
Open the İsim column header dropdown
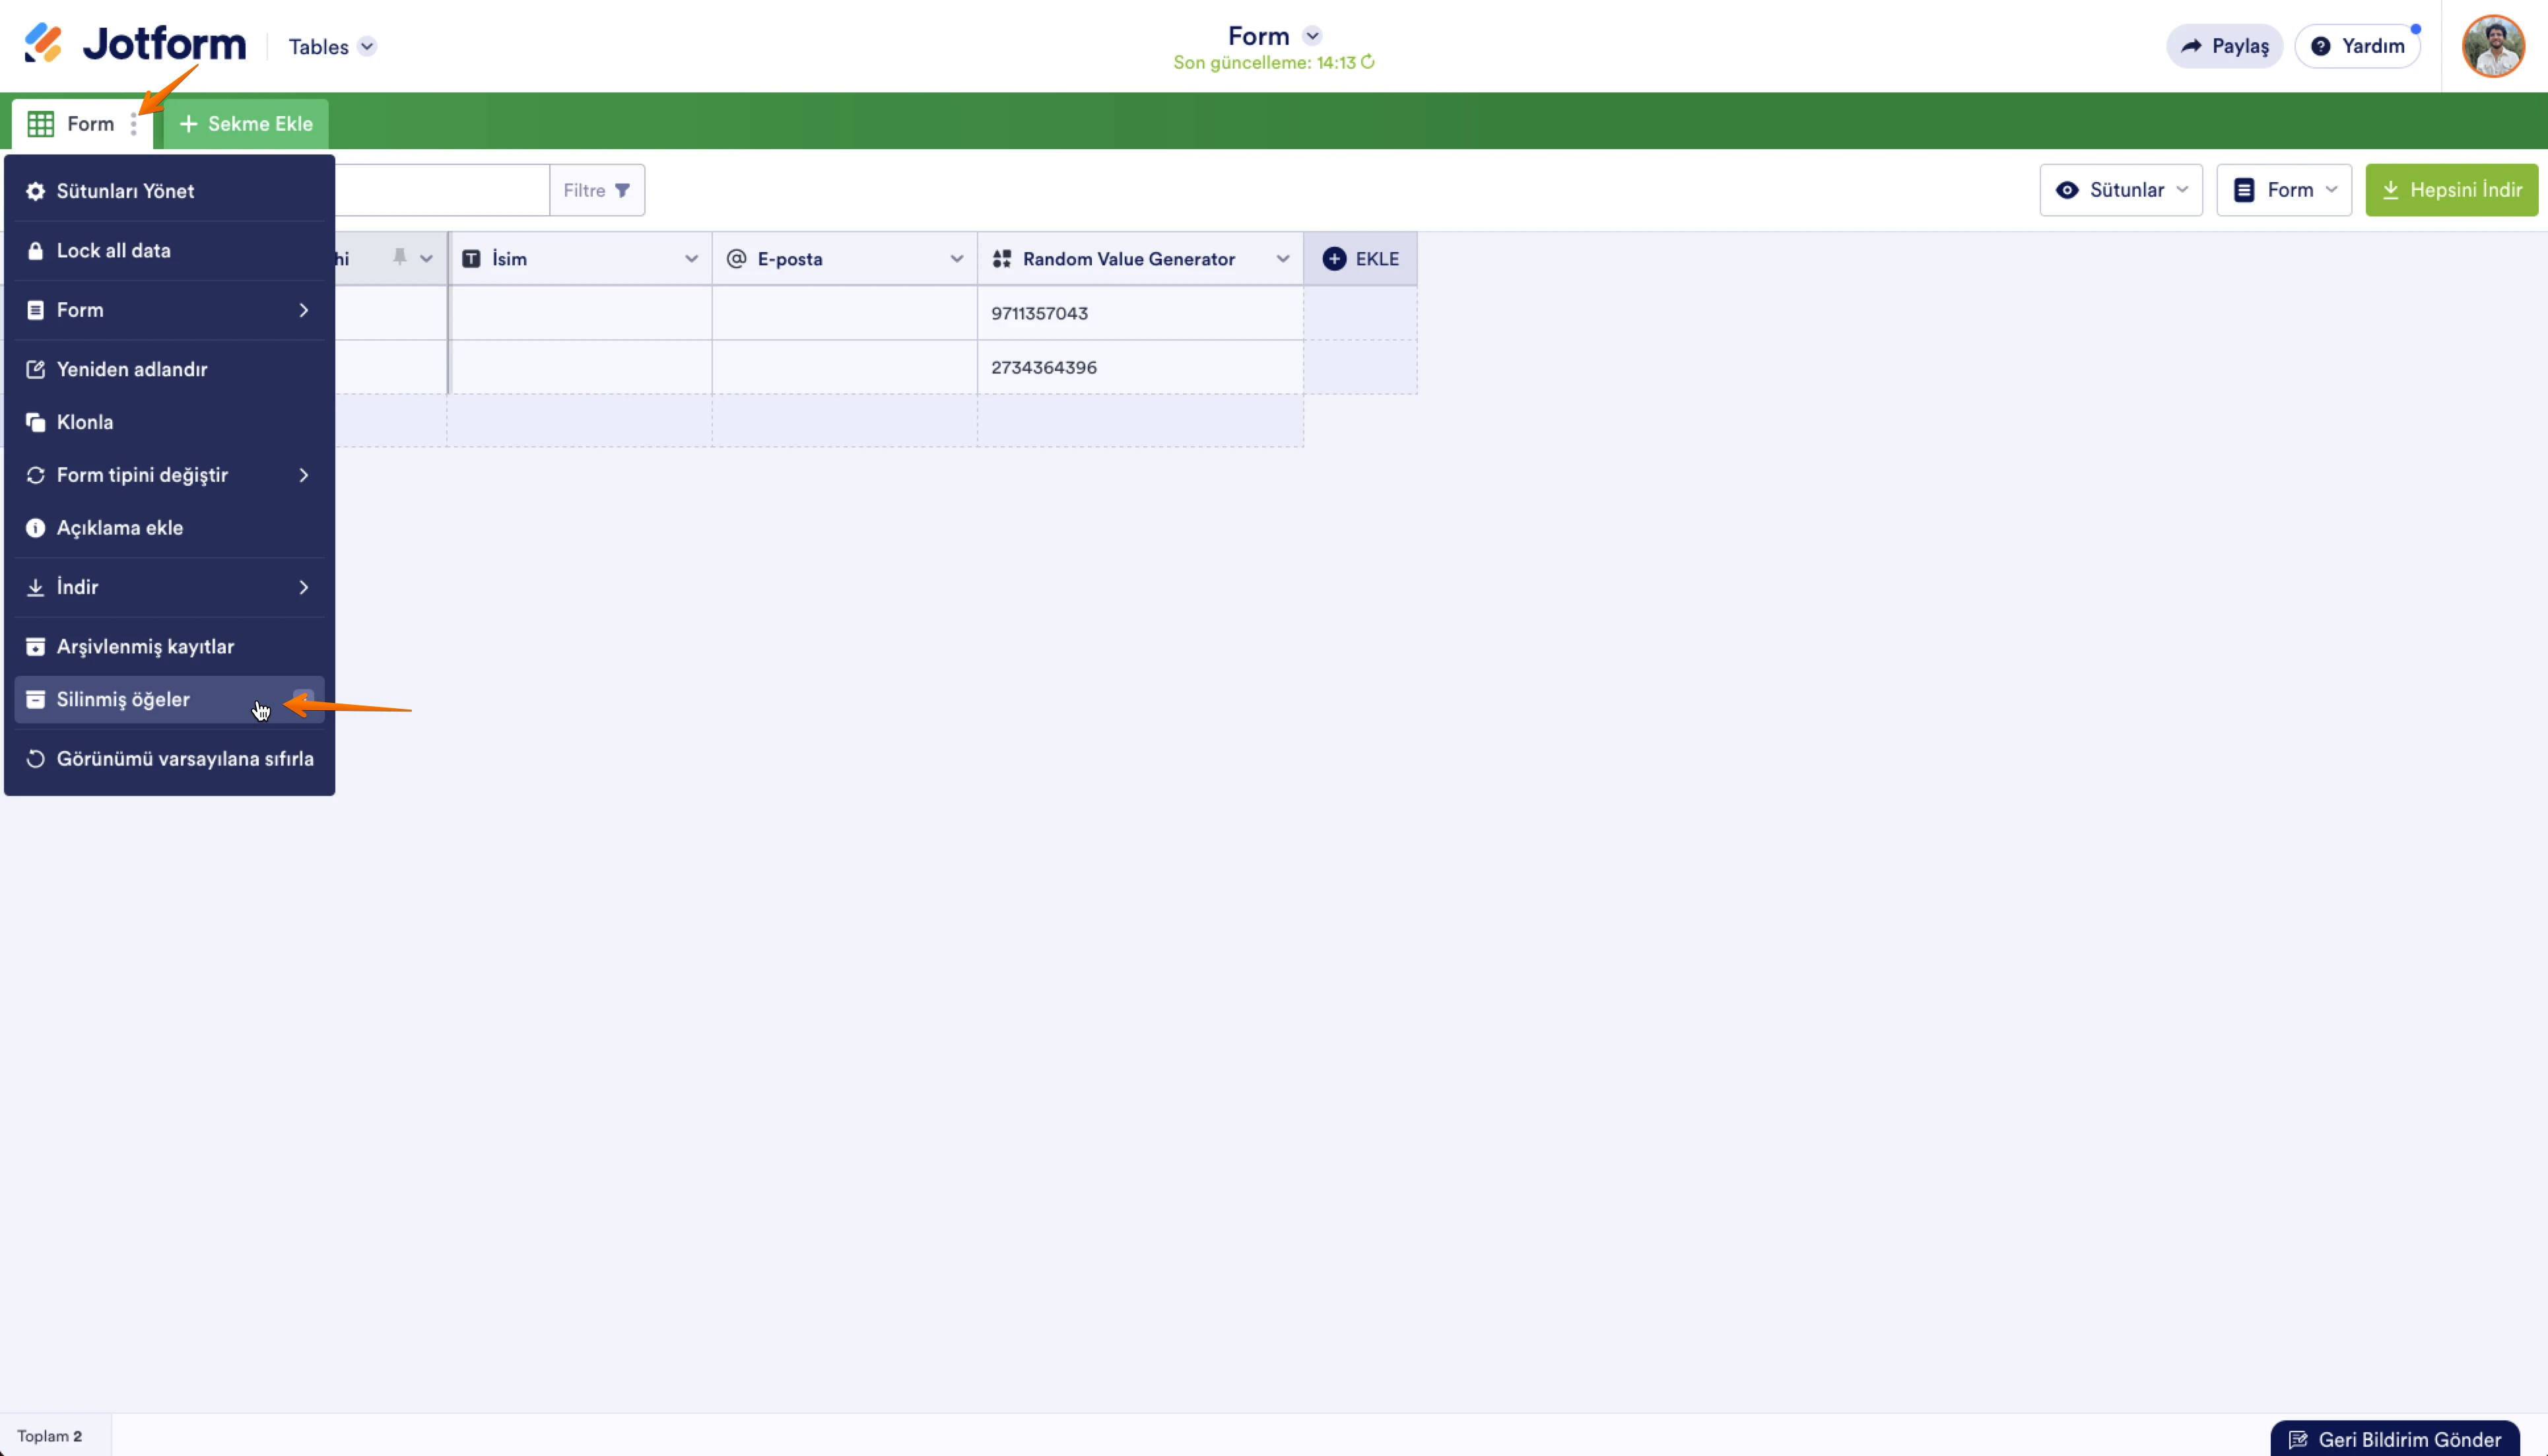[x=691, y=259]
